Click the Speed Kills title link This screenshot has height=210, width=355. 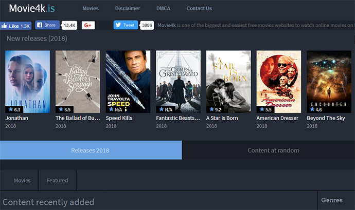(119, 118)
